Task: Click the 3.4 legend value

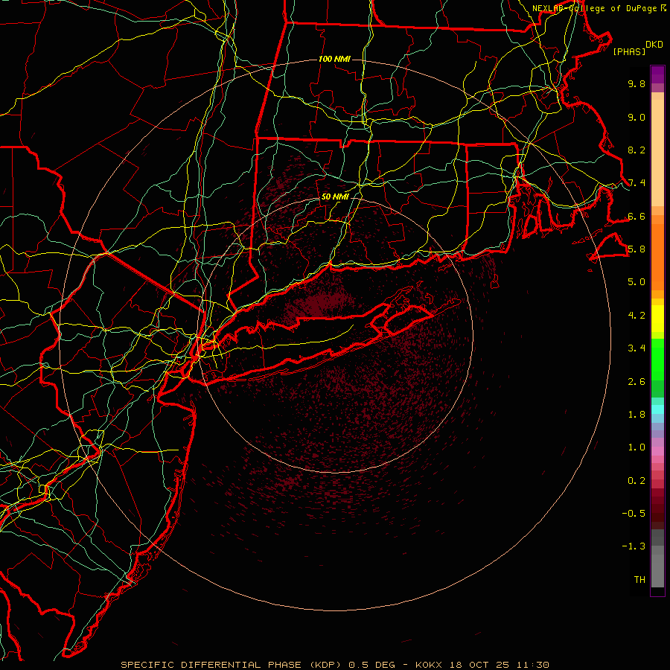Action: [636, 348]
